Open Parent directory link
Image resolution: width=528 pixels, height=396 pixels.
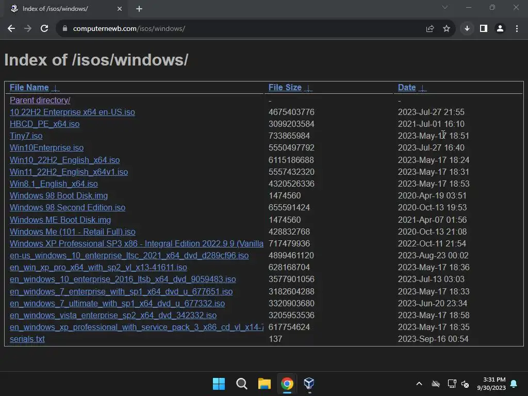click(x=40, y=101)
